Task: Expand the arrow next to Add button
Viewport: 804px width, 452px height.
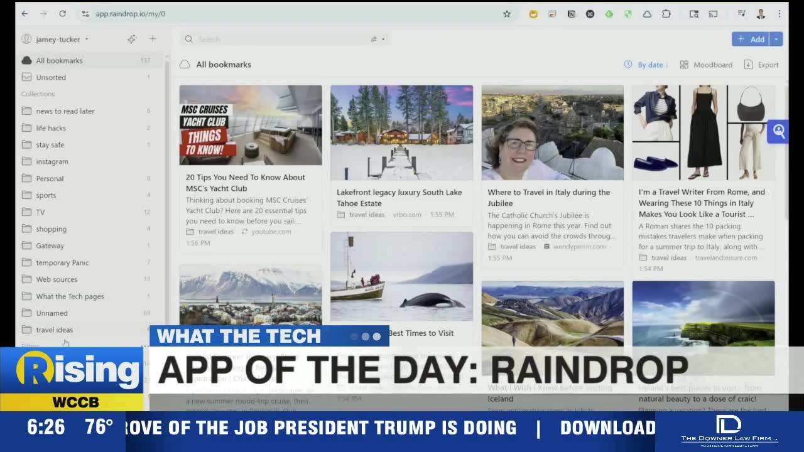Action: tap(776, 39)
